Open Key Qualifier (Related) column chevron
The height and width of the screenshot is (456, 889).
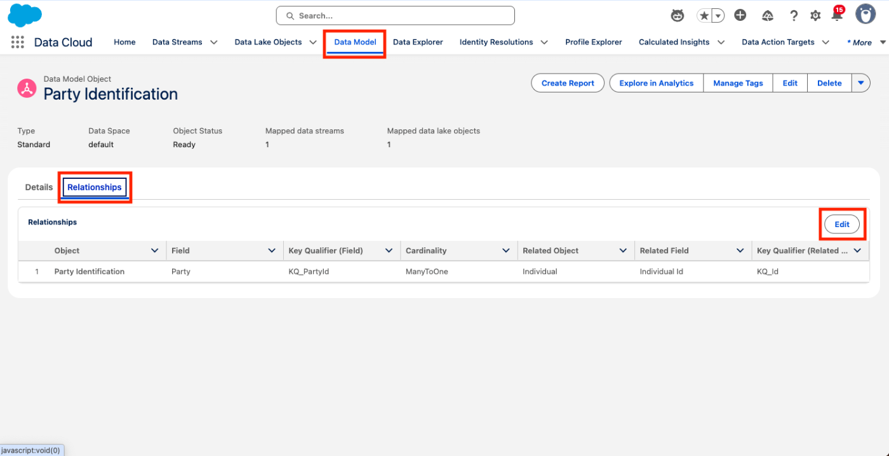pyautogui.click(x=857, y=251)
